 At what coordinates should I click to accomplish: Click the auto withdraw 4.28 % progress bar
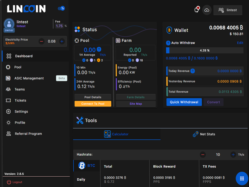pos(205,51)
